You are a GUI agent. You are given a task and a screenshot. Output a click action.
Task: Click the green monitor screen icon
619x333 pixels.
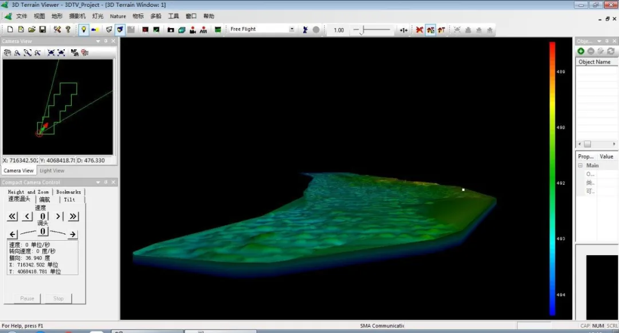click(x=218, y=30)
